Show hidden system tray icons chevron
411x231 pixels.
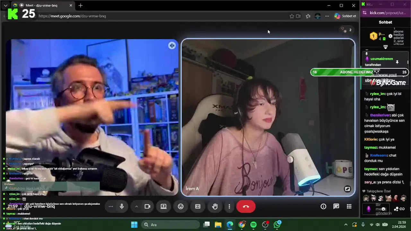(x=346, y=225)
